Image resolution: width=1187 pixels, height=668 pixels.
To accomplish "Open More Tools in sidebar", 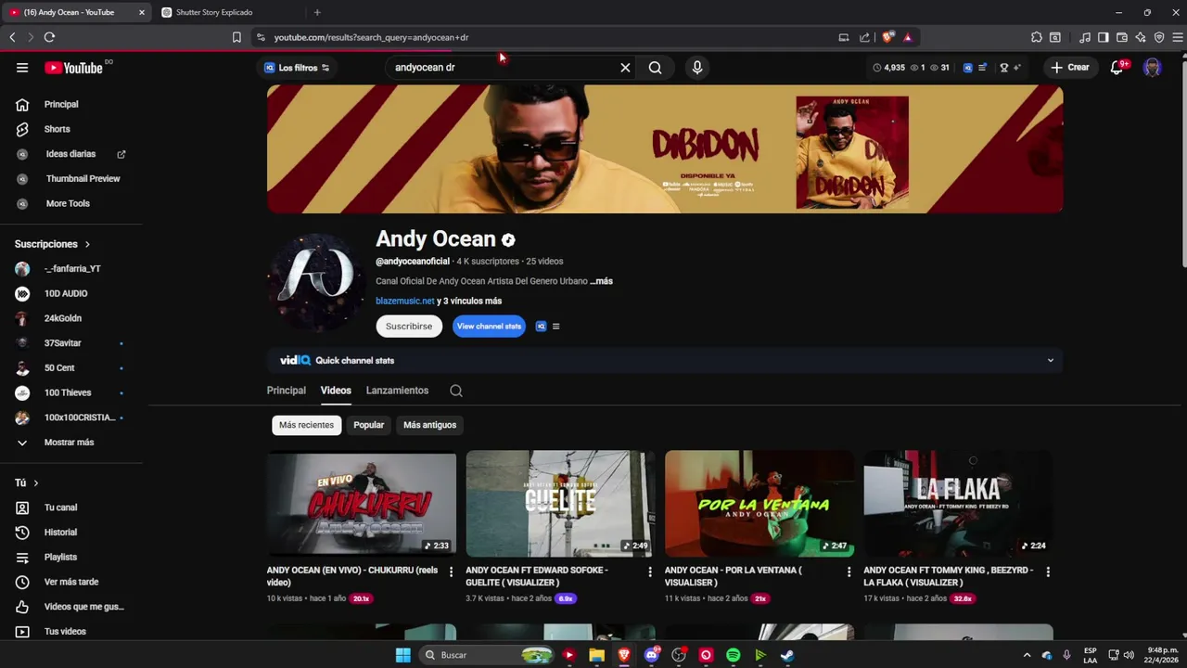I will coord(68,203).
